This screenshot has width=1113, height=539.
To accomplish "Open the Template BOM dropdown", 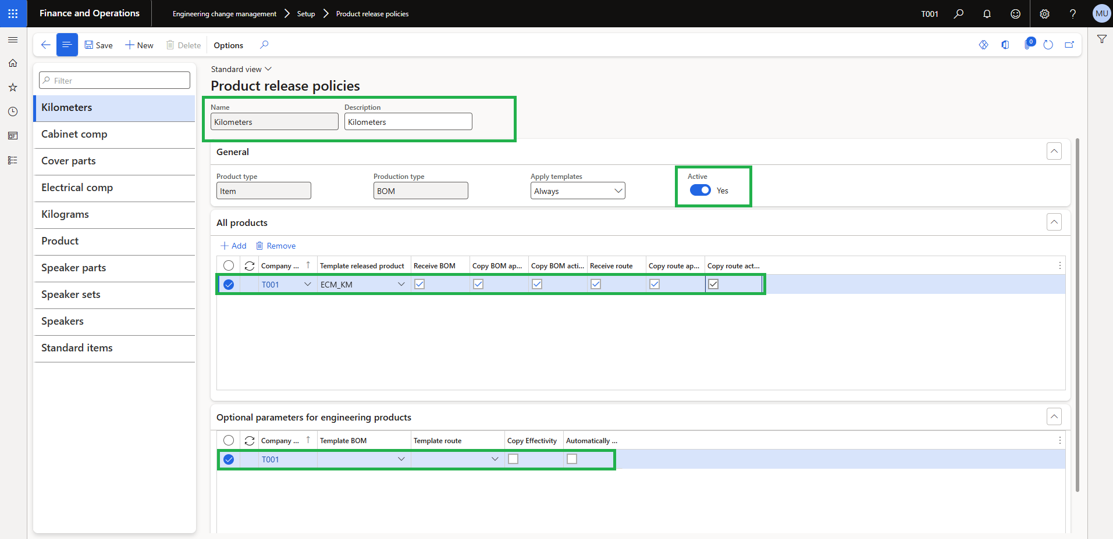I will 401,459.
